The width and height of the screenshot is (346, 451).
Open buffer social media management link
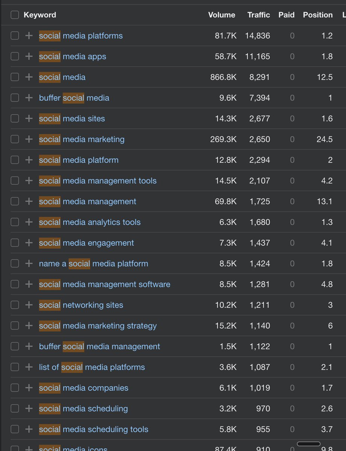[100, 347]
